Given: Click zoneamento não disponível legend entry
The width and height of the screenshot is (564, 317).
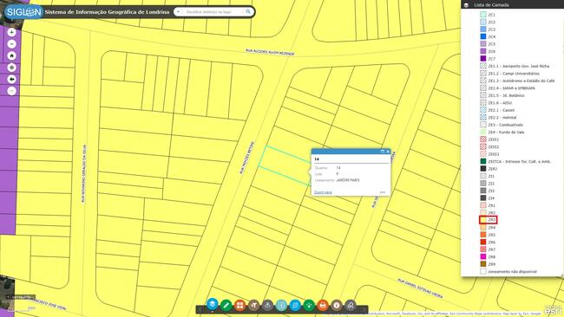Looking at the screenshot, I should [512, 271].
